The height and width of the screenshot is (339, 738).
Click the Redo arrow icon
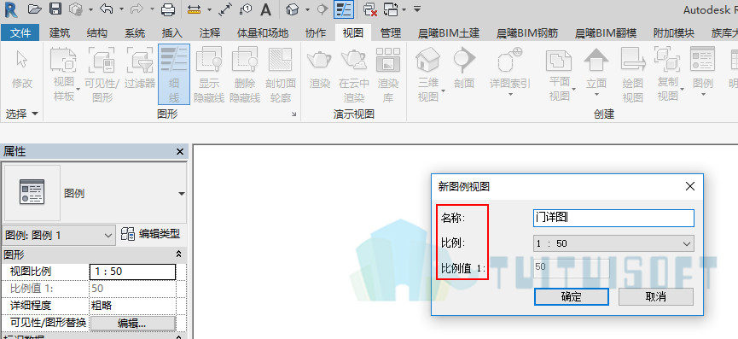pyautogui.click(x=137, y=9)
